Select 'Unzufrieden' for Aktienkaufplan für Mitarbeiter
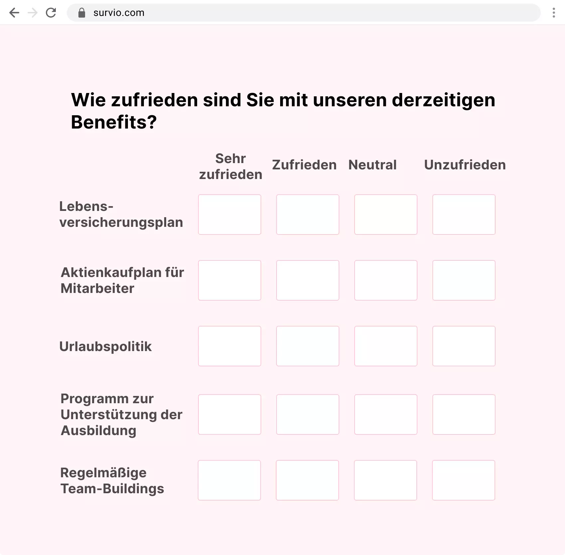Viewport: 565px width, 555px height. click(464, 280)
